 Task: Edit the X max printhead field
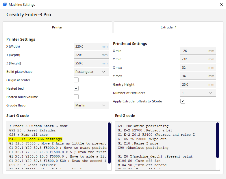pyautogui.click(x=198, y=68)
